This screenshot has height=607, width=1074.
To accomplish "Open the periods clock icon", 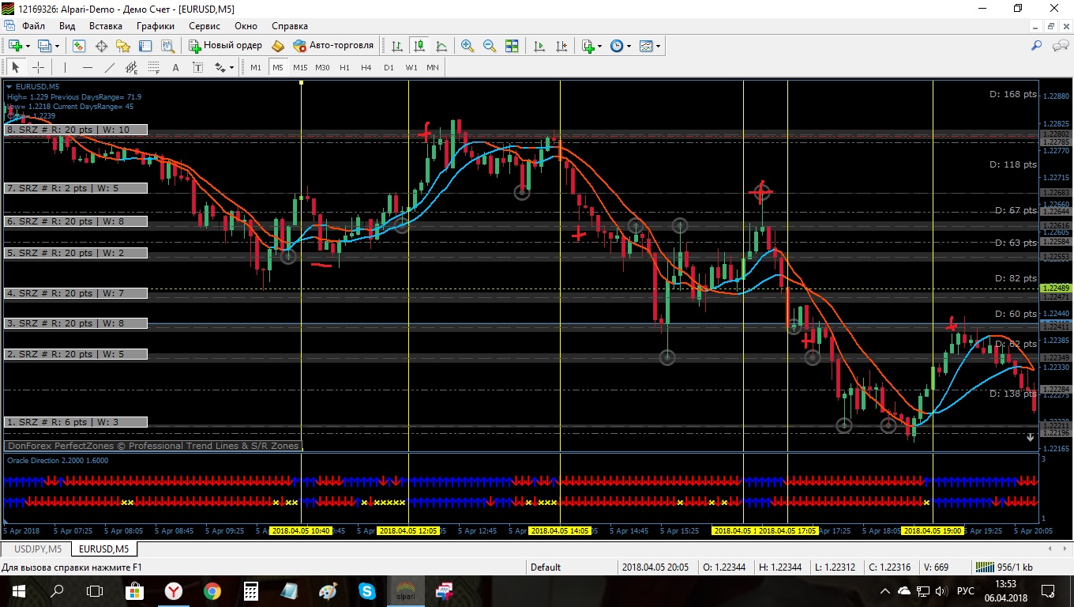I will pyautogui.click(x=617, y=46).
